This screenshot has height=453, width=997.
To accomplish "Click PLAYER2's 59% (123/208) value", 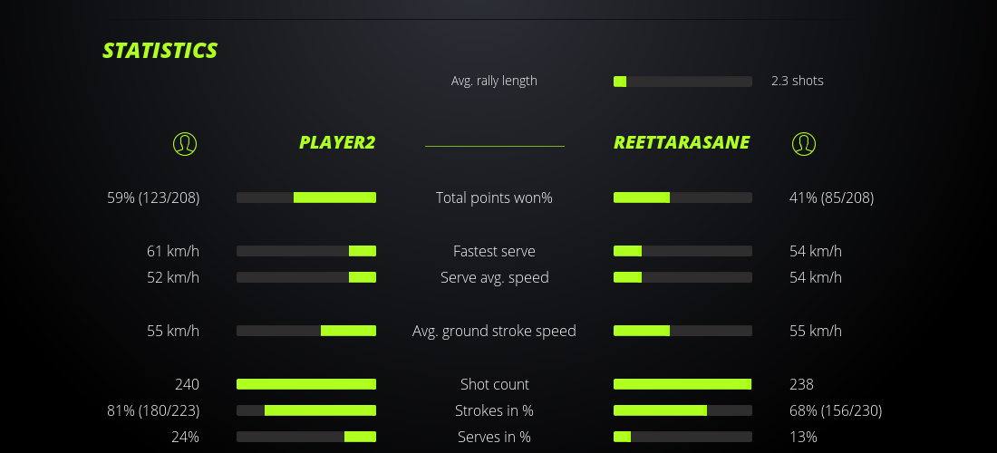I will coord(153,198).
